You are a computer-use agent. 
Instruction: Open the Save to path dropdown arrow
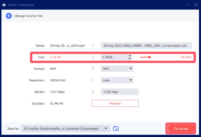106,128
